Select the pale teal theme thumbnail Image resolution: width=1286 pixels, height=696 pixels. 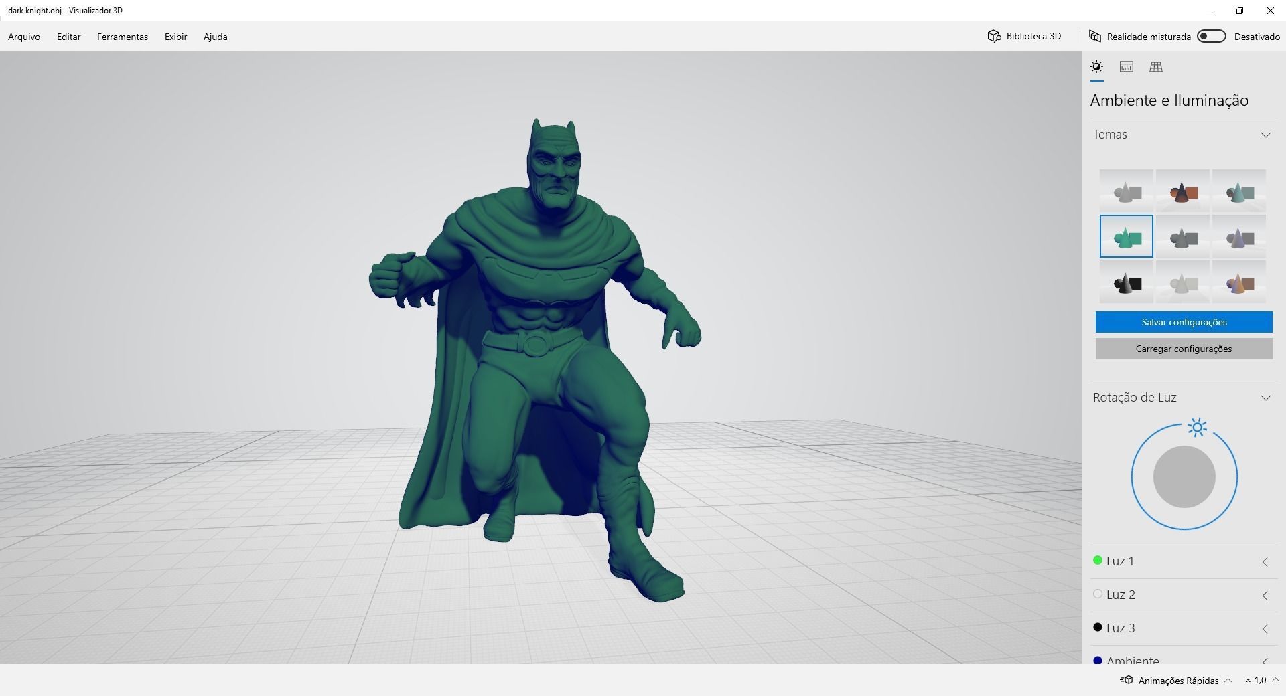coord(1238,191)
